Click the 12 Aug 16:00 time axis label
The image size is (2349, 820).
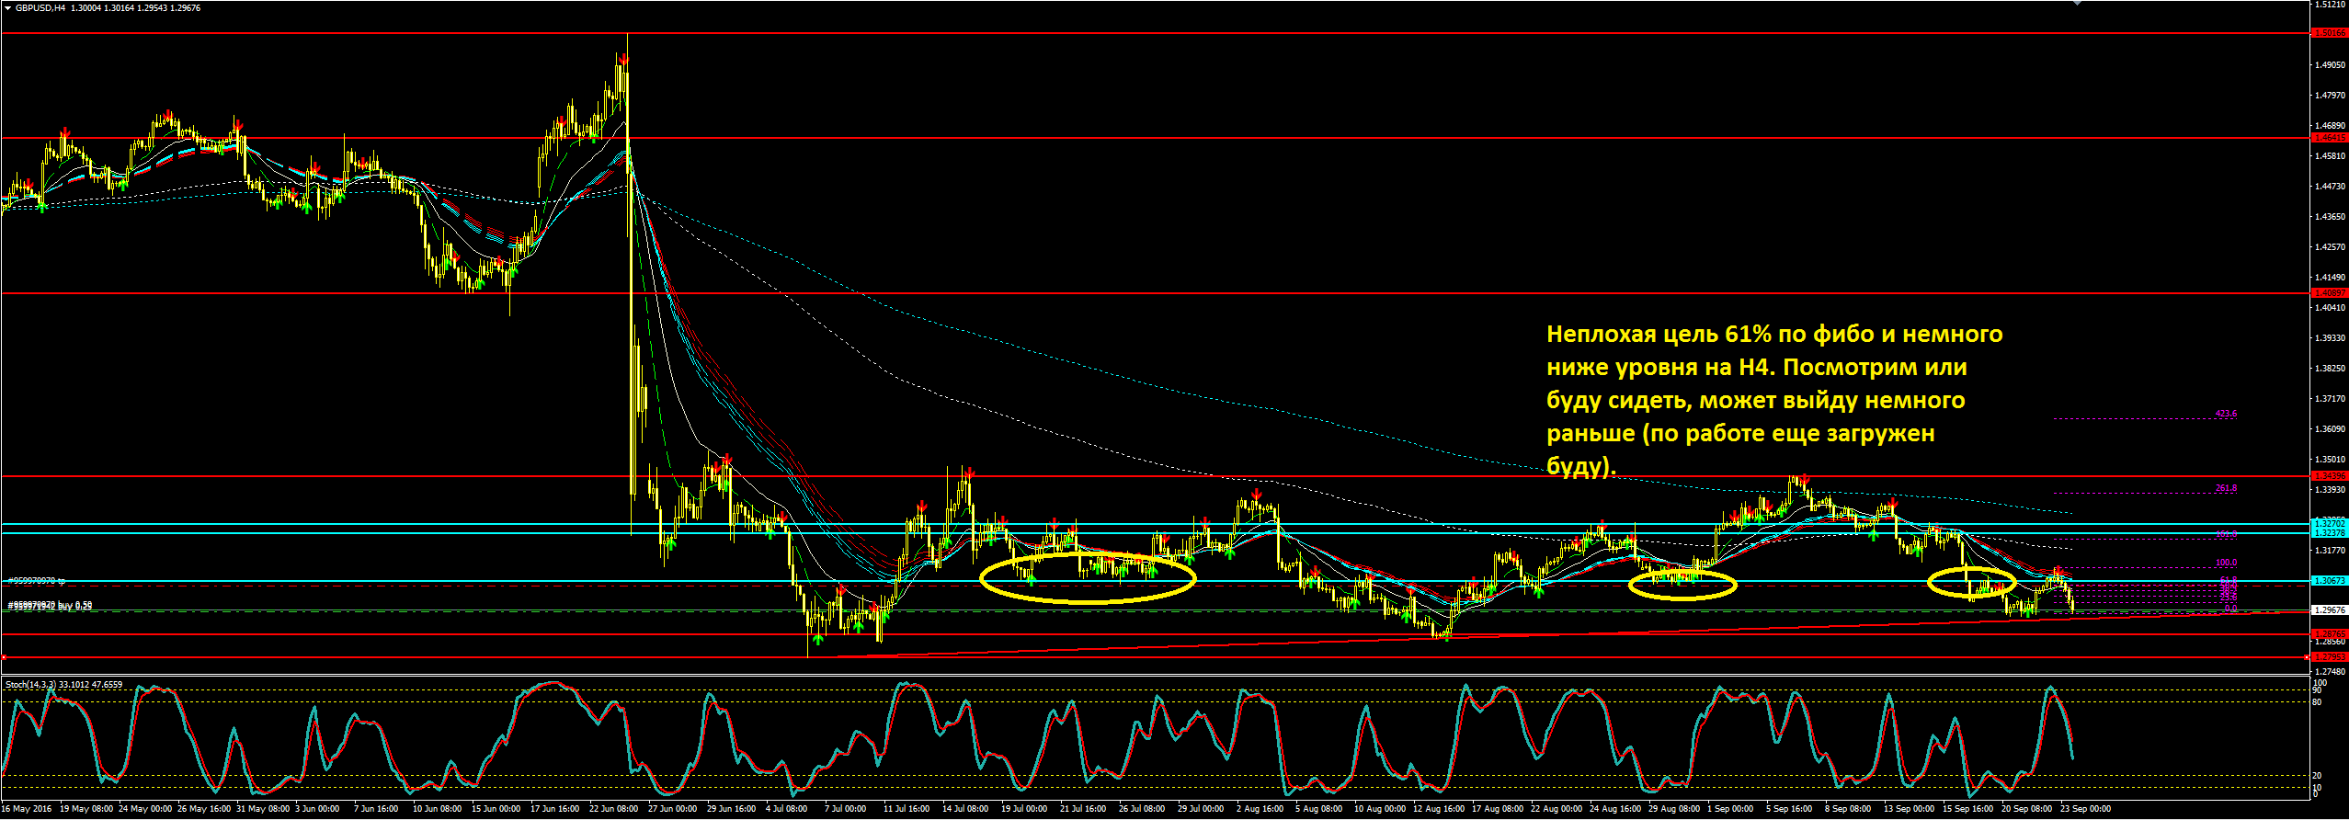pos(1439,809)
